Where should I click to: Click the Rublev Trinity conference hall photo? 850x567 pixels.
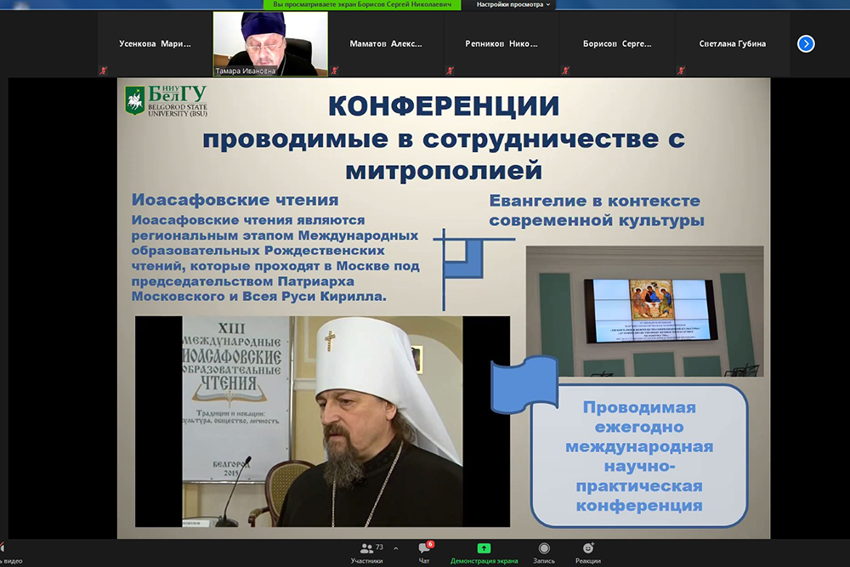(644, 311)
